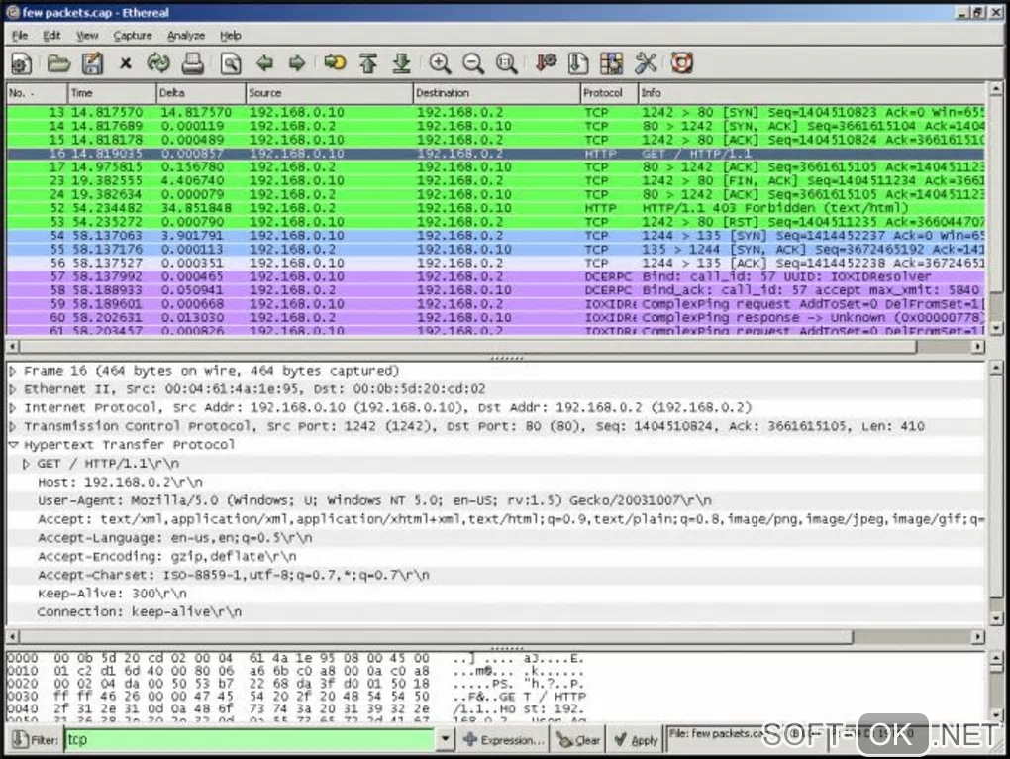Screen dimensions: 1010x759
Task: Click the display filters icon
Action: click(578, 63)
